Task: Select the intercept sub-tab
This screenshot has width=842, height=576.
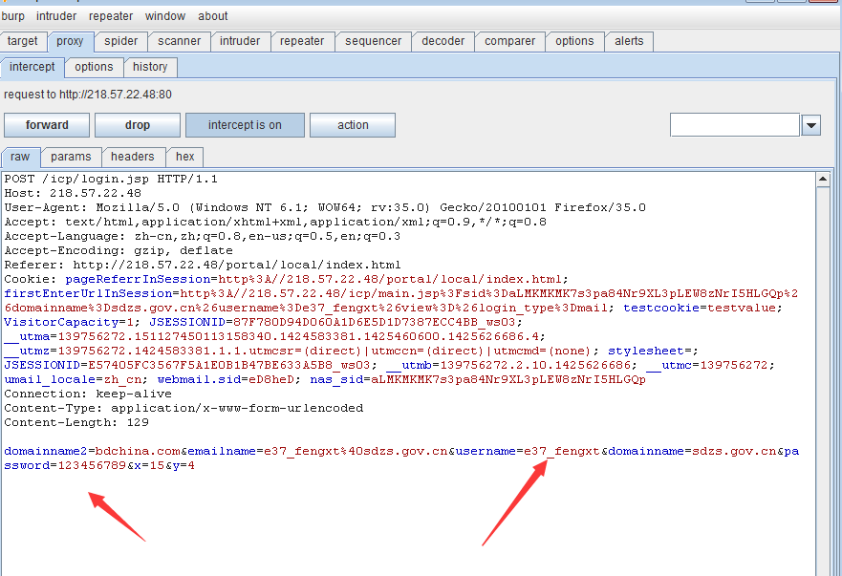Action: pyautogui.click(x=32, y=67)
